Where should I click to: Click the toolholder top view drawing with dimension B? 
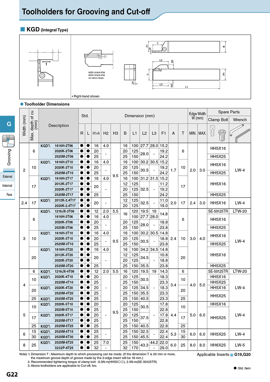coord(187,47)
